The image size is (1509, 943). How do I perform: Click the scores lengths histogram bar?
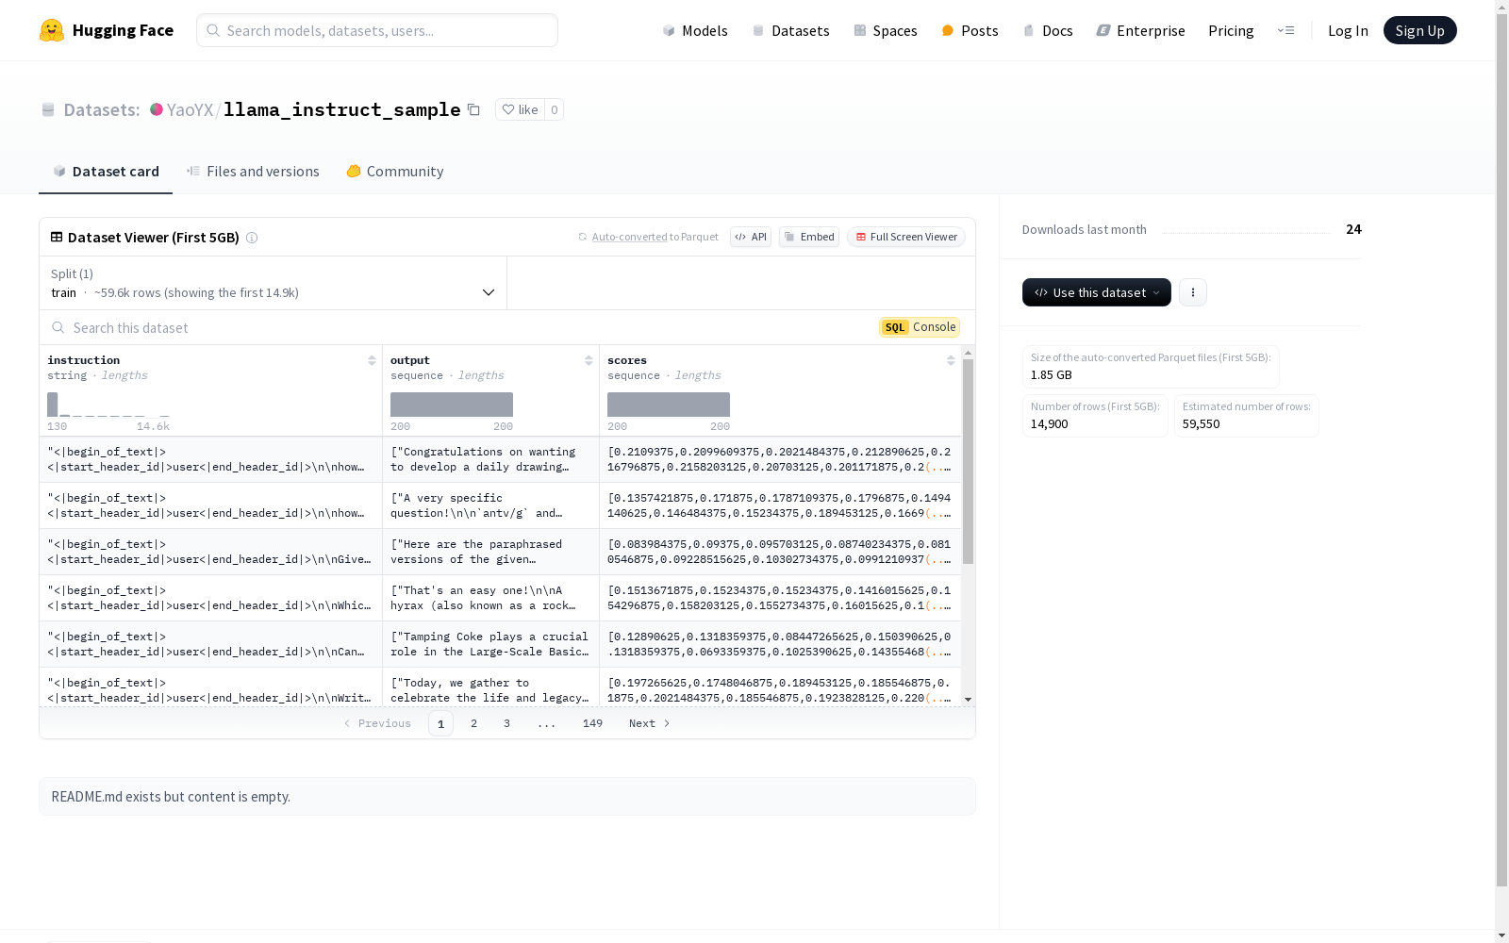(669, 405)
